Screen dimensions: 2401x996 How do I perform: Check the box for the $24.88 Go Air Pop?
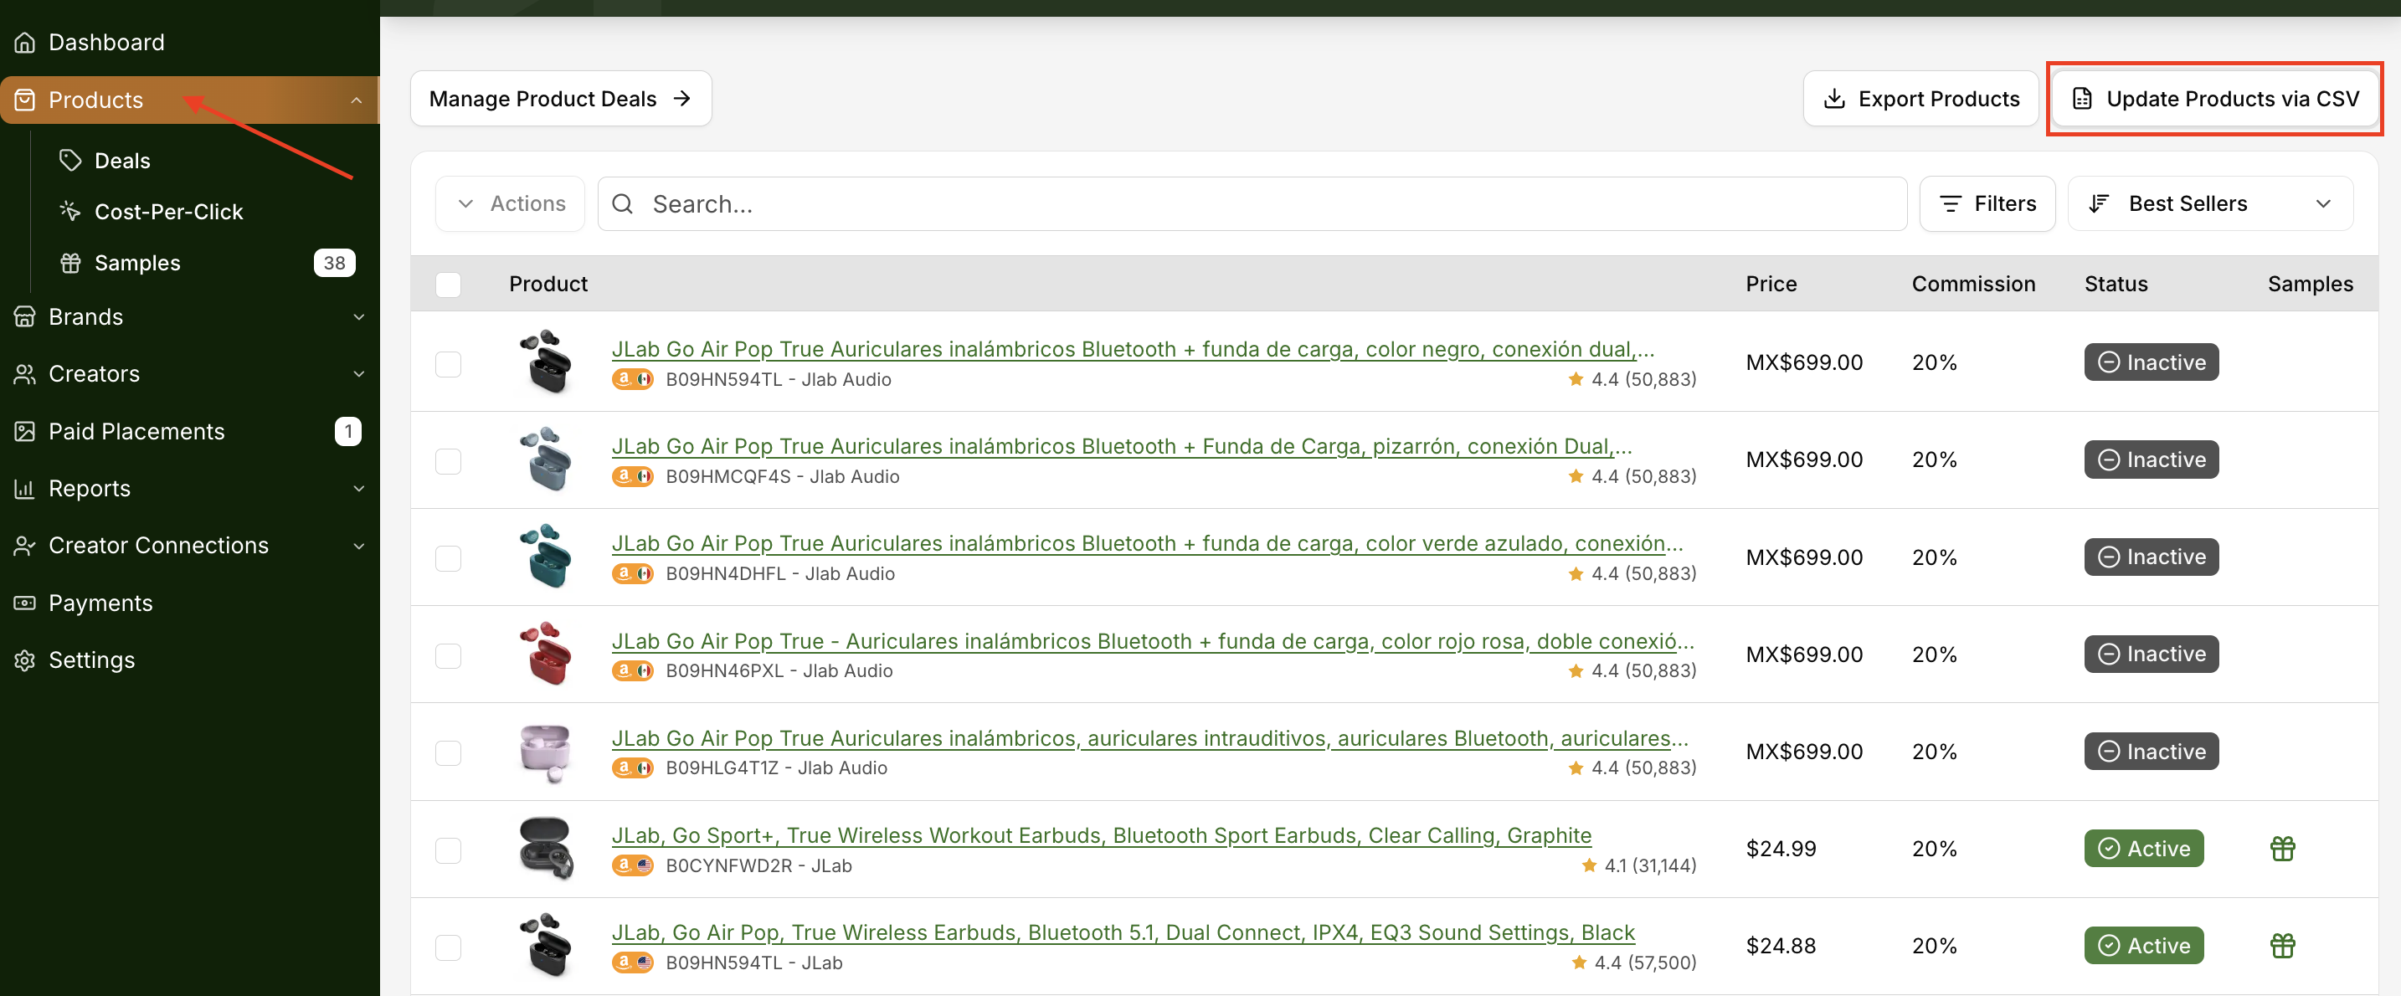(x=449, y=947)
